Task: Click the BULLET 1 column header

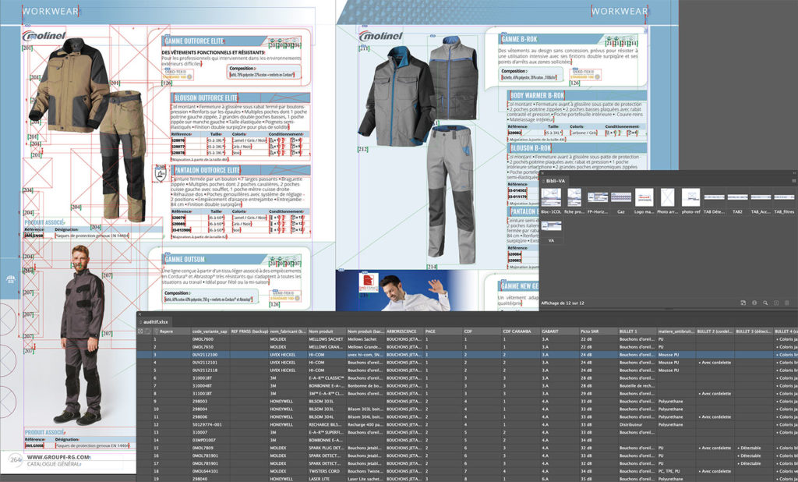Action: [x=637, y=331]
